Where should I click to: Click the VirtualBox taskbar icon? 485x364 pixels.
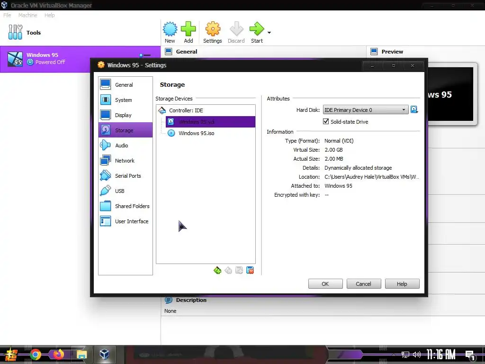(x=104, y=355)
